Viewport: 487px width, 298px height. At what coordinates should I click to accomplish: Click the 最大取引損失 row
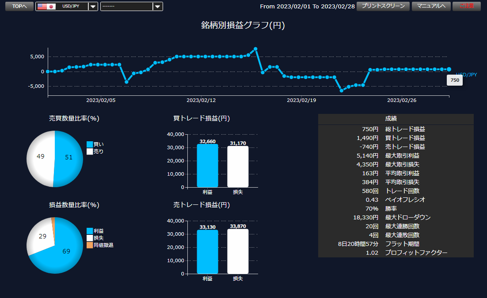(396, 165)
